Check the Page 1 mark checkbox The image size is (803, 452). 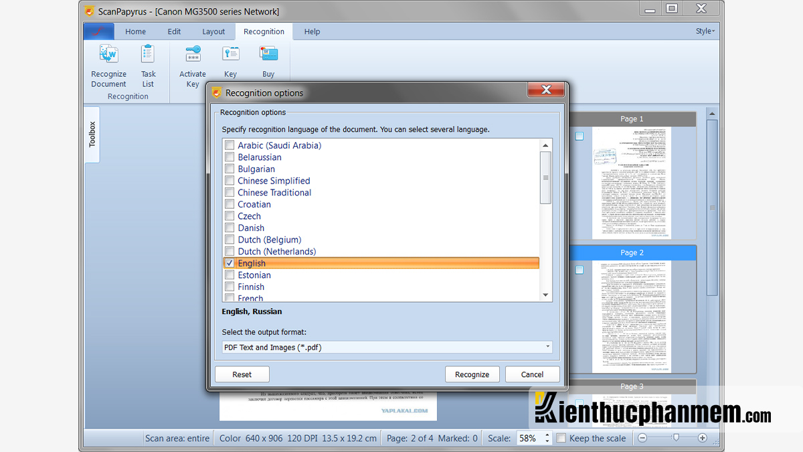579,136
